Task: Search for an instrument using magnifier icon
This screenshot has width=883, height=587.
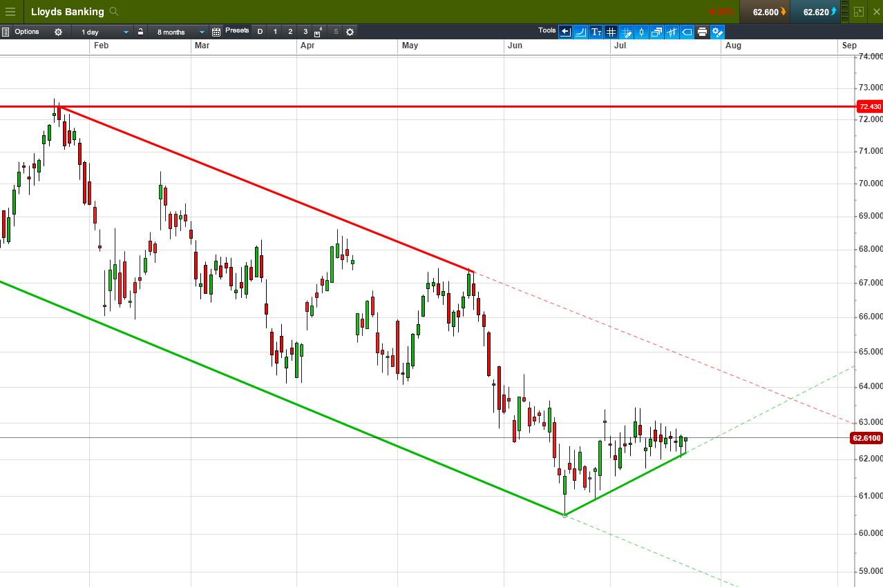Action: (x=114, y=12)
